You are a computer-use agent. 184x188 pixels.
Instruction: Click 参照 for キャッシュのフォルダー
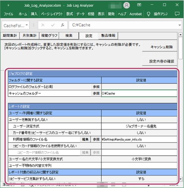click(96, 93)
